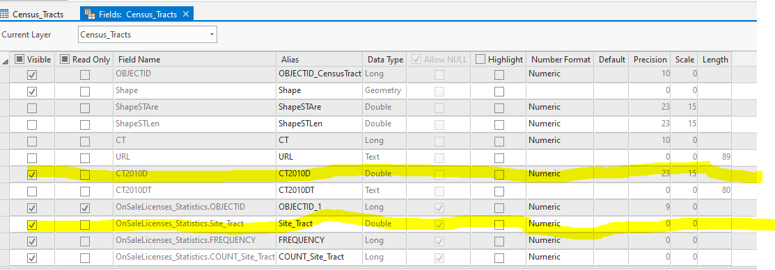Toggle Highlight checkbox for OBJECTID row
Viewport: 775px width, 270px height.
[499, 75]
